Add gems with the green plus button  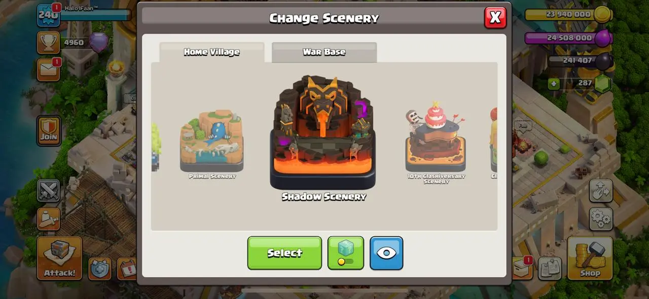pos(554,83)
